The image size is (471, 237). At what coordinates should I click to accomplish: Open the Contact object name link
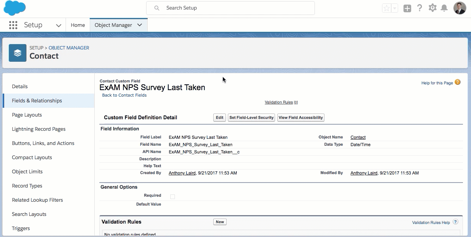coord(358,137)
